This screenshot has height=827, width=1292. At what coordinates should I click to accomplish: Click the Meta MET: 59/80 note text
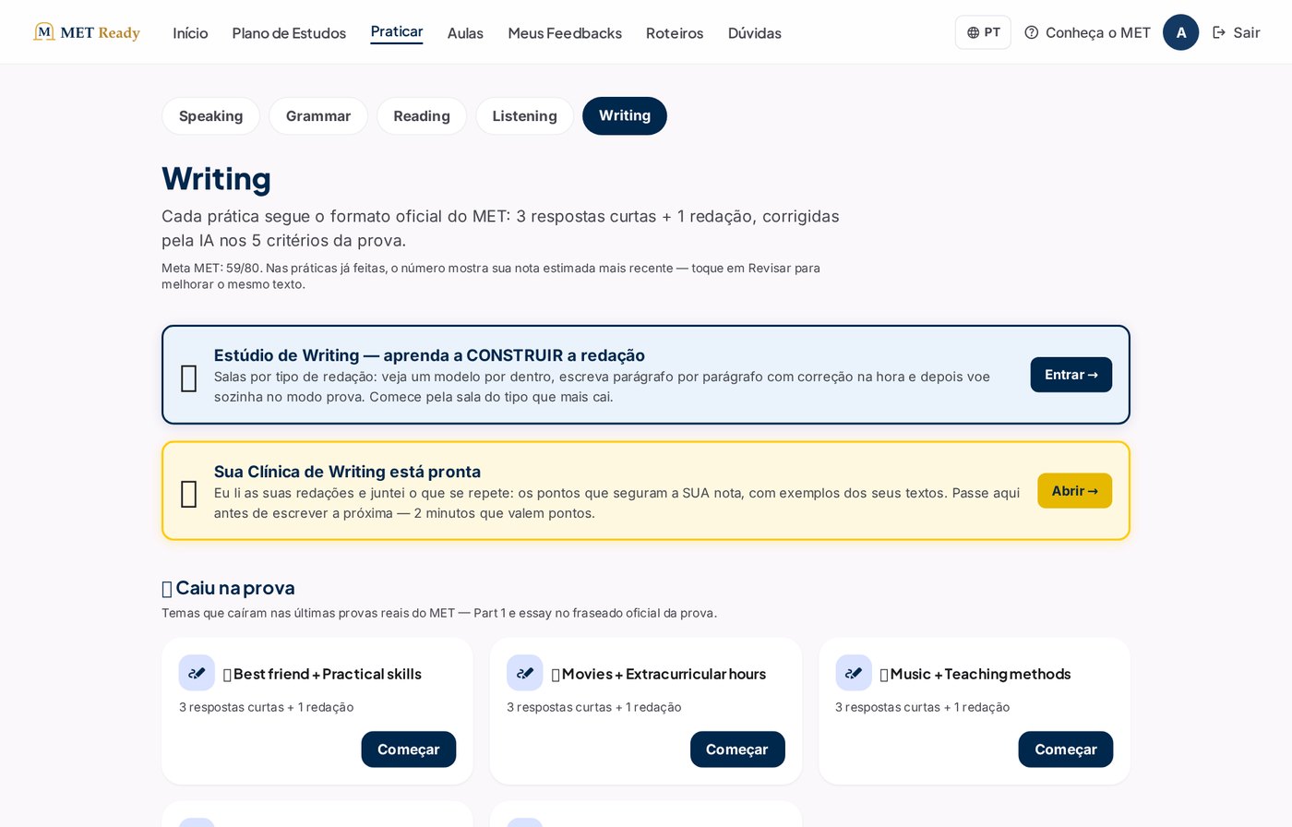click(x=491, y=276)
